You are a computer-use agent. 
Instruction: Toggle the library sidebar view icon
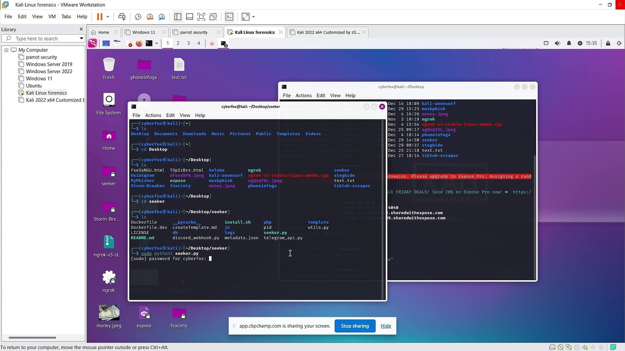point(178,17)
